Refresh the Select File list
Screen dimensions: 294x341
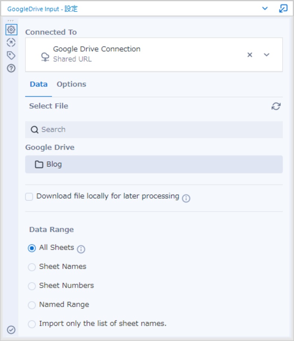[276, 106]
